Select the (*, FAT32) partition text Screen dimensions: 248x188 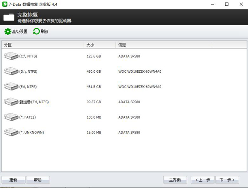coord(28,117)
